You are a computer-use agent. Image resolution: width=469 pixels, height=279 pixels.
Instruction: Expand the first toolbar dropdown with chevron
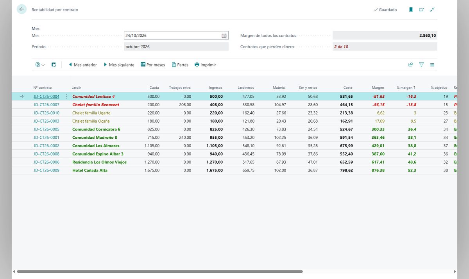(x=40, y=65)
